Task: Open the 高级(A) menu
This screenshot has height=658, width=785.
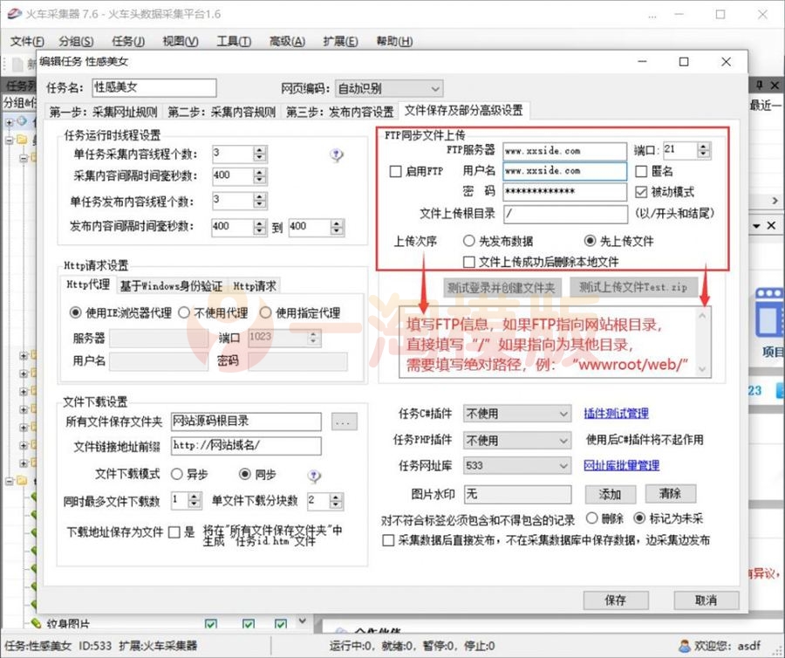Action: 287,42
